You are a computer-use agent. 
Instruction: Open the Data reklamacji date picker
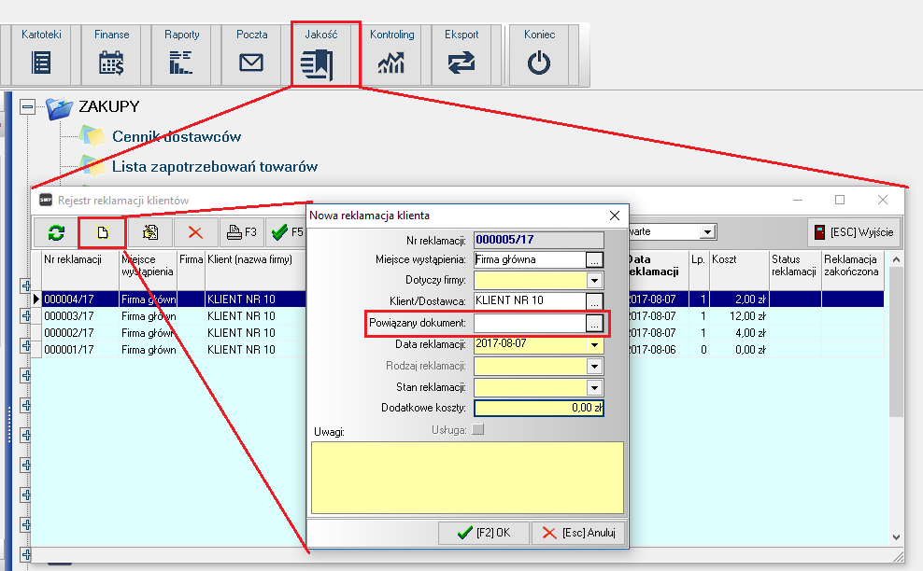[x=594, y=344]
